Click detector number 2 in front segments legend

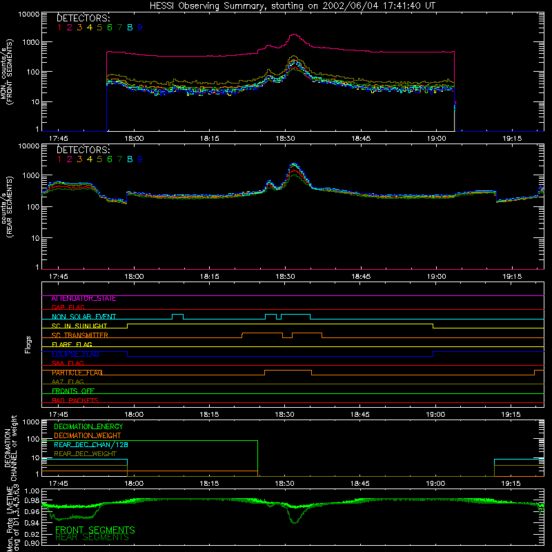tap(70, 28)
